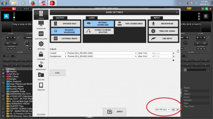The image size is (213, 119).
Task: Open the Record settings section
Action: point(41,76)
